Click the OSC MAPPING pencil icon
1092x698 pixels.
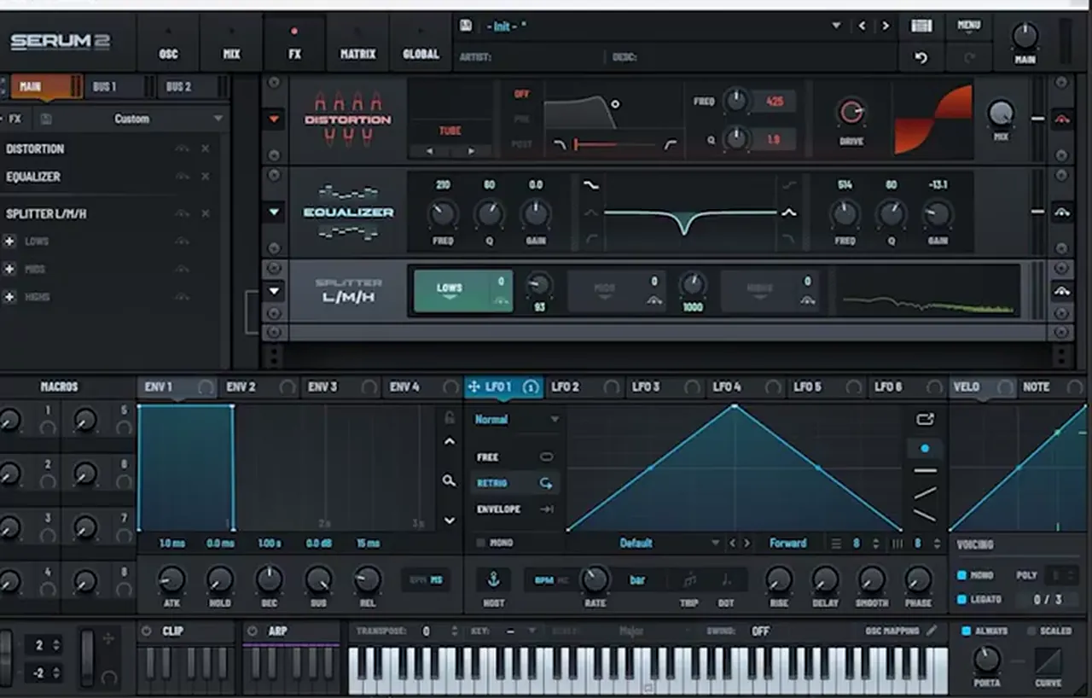pos(932,631)
